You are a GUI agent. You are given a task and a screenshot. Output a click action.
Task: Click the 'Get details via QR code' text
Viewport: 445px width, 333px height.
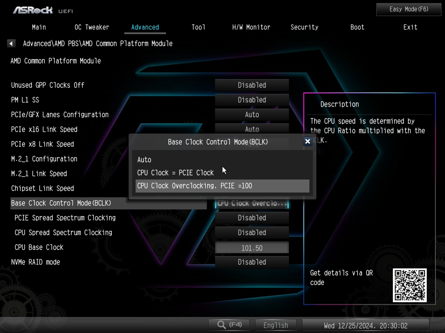342,277
